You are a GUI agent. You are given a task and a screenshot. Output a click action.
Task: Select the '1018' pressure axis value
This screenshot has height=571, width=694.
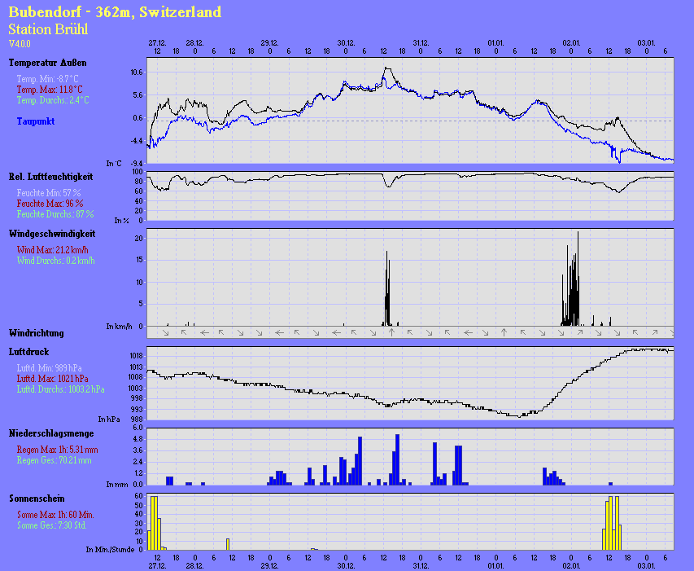point(137,356)
